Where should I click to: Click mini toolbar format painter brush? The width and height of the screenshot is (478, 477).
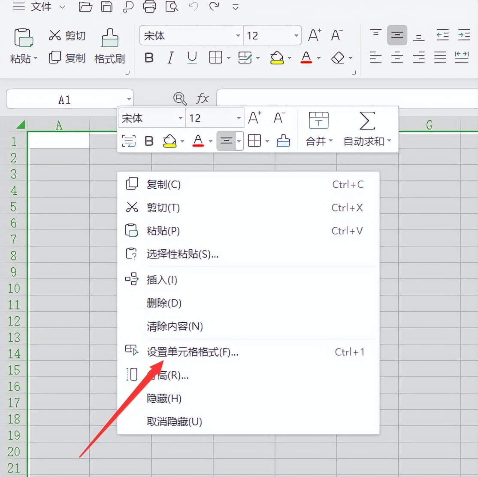pyautogui.click(x=283, y=141)
